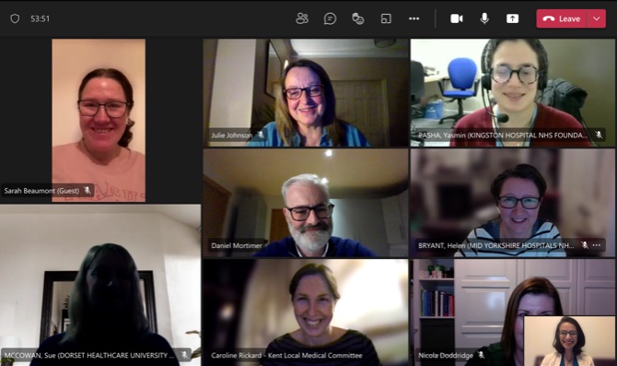617x366 pixels.
Task: Click the meeting timer 53:51
Action: coord(41,18)
